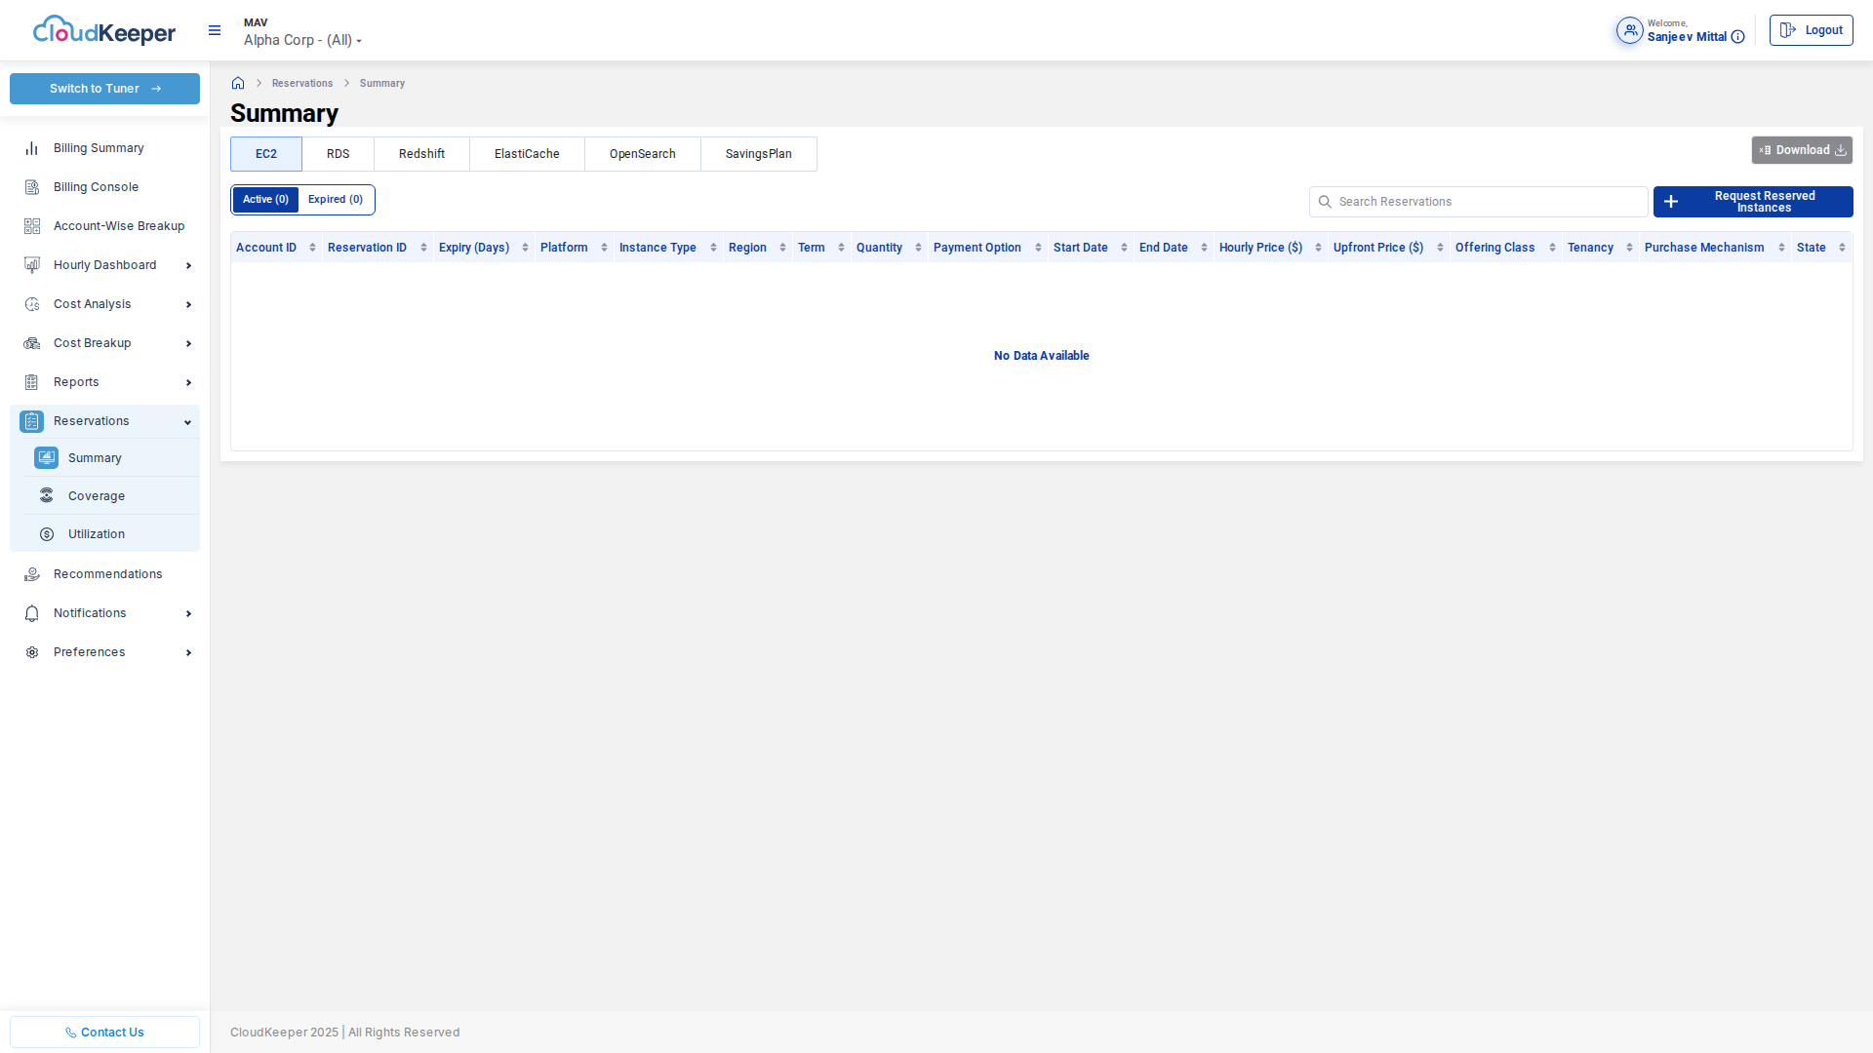Viewport: 1873px width, 1053px height.
Task: Click the Coverage submenu icon
Action: point(47,496)
